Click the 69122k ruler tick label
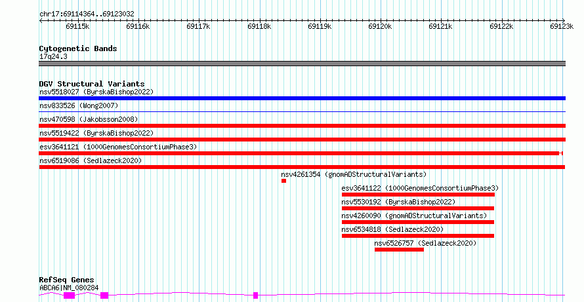Image resolution: width=584 pixels, height=302 pixels. pos(501,26)
